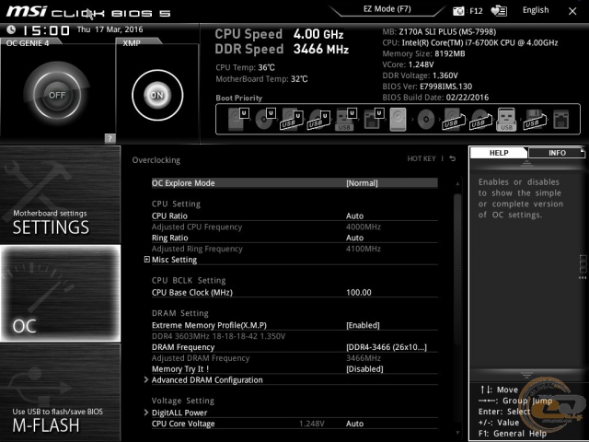Open favorites heart icon in top bar
The height and width of the screenshot is (442, 589).
click(499, 11)
